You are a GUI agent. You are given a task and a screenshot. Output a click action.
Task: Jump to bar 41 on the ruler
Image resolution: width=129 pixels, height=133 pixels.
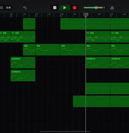(x=112, y=14)
